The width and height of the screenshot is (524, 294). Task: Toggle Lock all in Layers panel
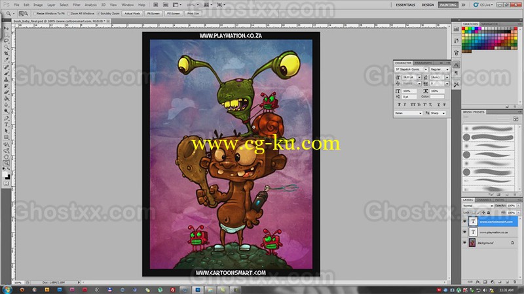(489, 212)
